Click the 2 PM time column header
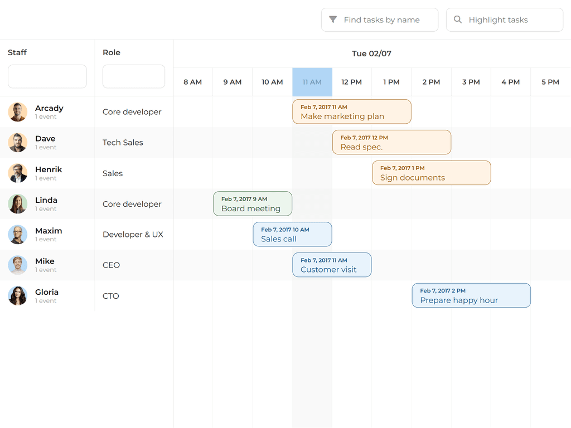The width and height of the screenshot is (571, 428). coord(431,82)
